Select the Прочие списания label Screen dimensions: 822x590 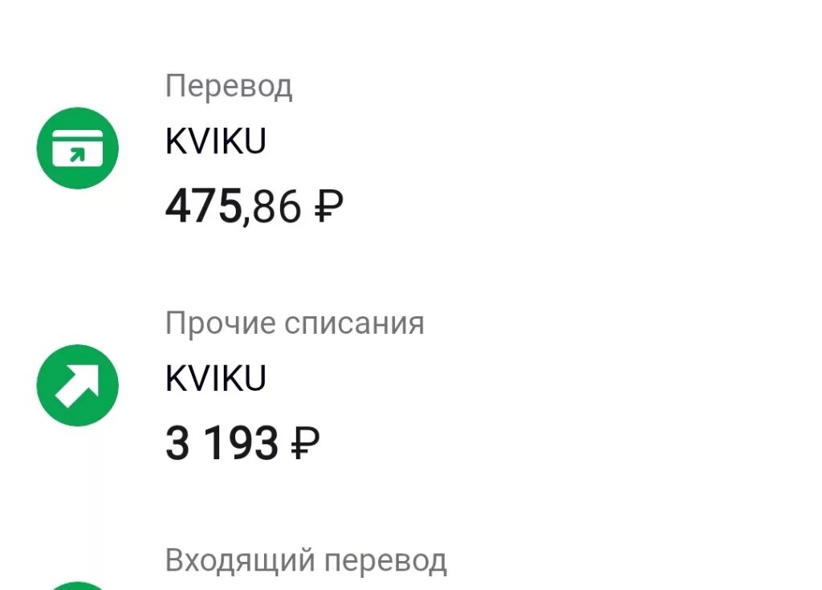(295, 323)
